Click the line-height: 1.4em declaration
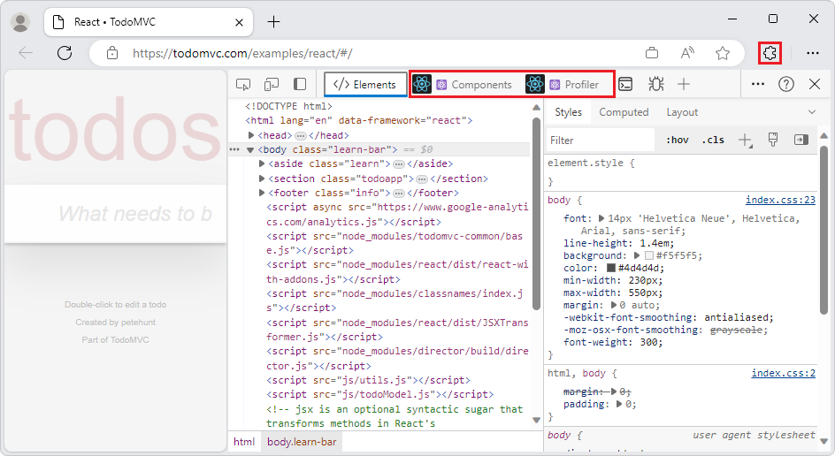This screenshot has height=456, width=835. coord(619,243)
